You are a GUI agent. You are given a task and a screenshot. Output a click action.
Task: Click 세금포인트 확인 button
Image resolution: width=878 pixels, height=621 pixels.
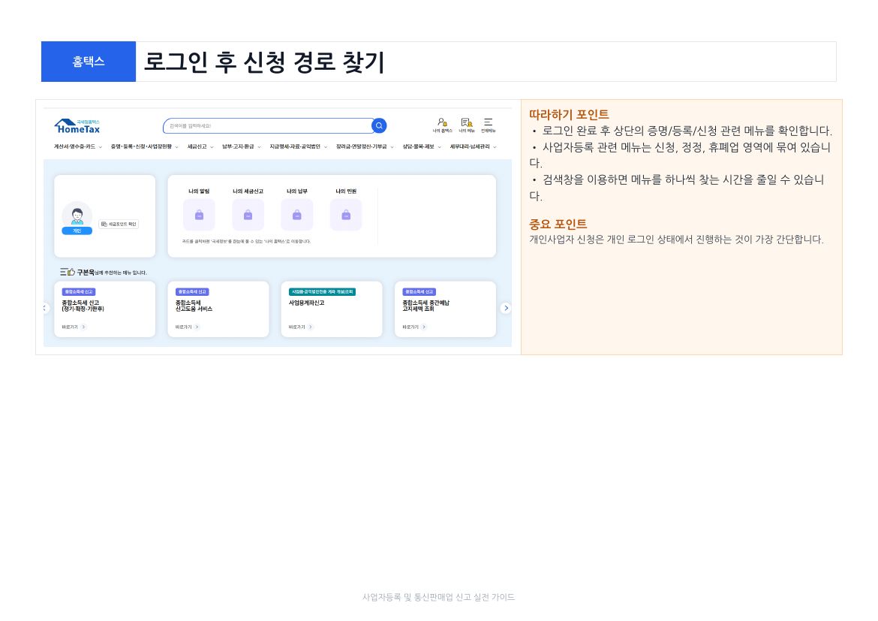tap(119, 225)
